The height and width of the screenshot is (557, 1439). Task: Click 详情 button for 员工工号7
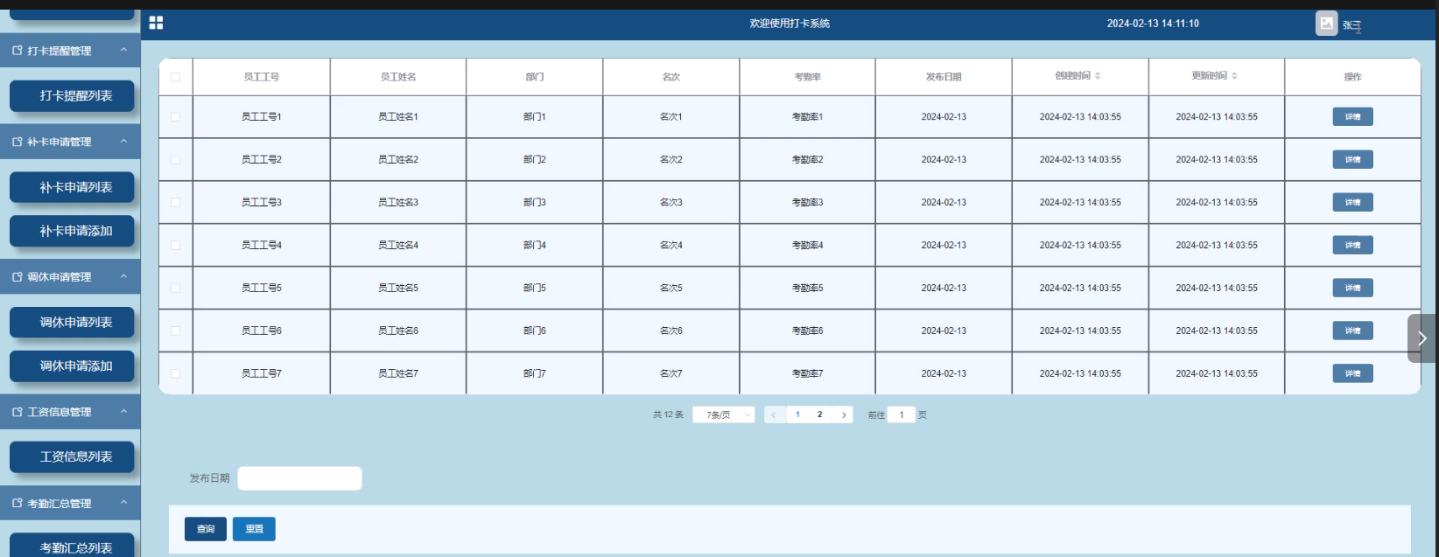[x=1352, y=373]
